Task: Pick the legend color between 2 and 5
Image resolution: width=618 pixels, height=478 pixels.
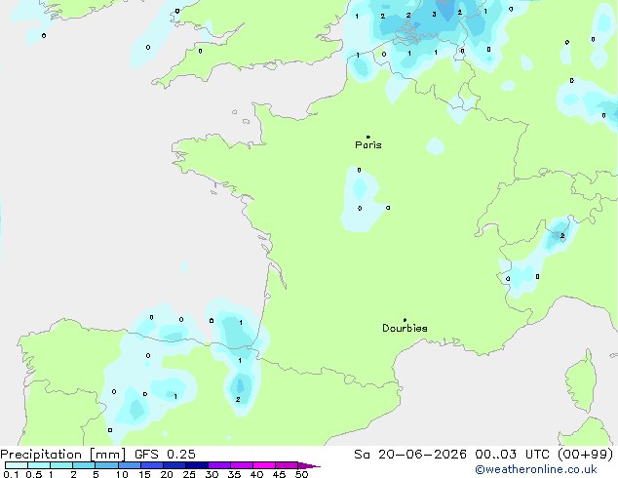Action: (84, 465)
